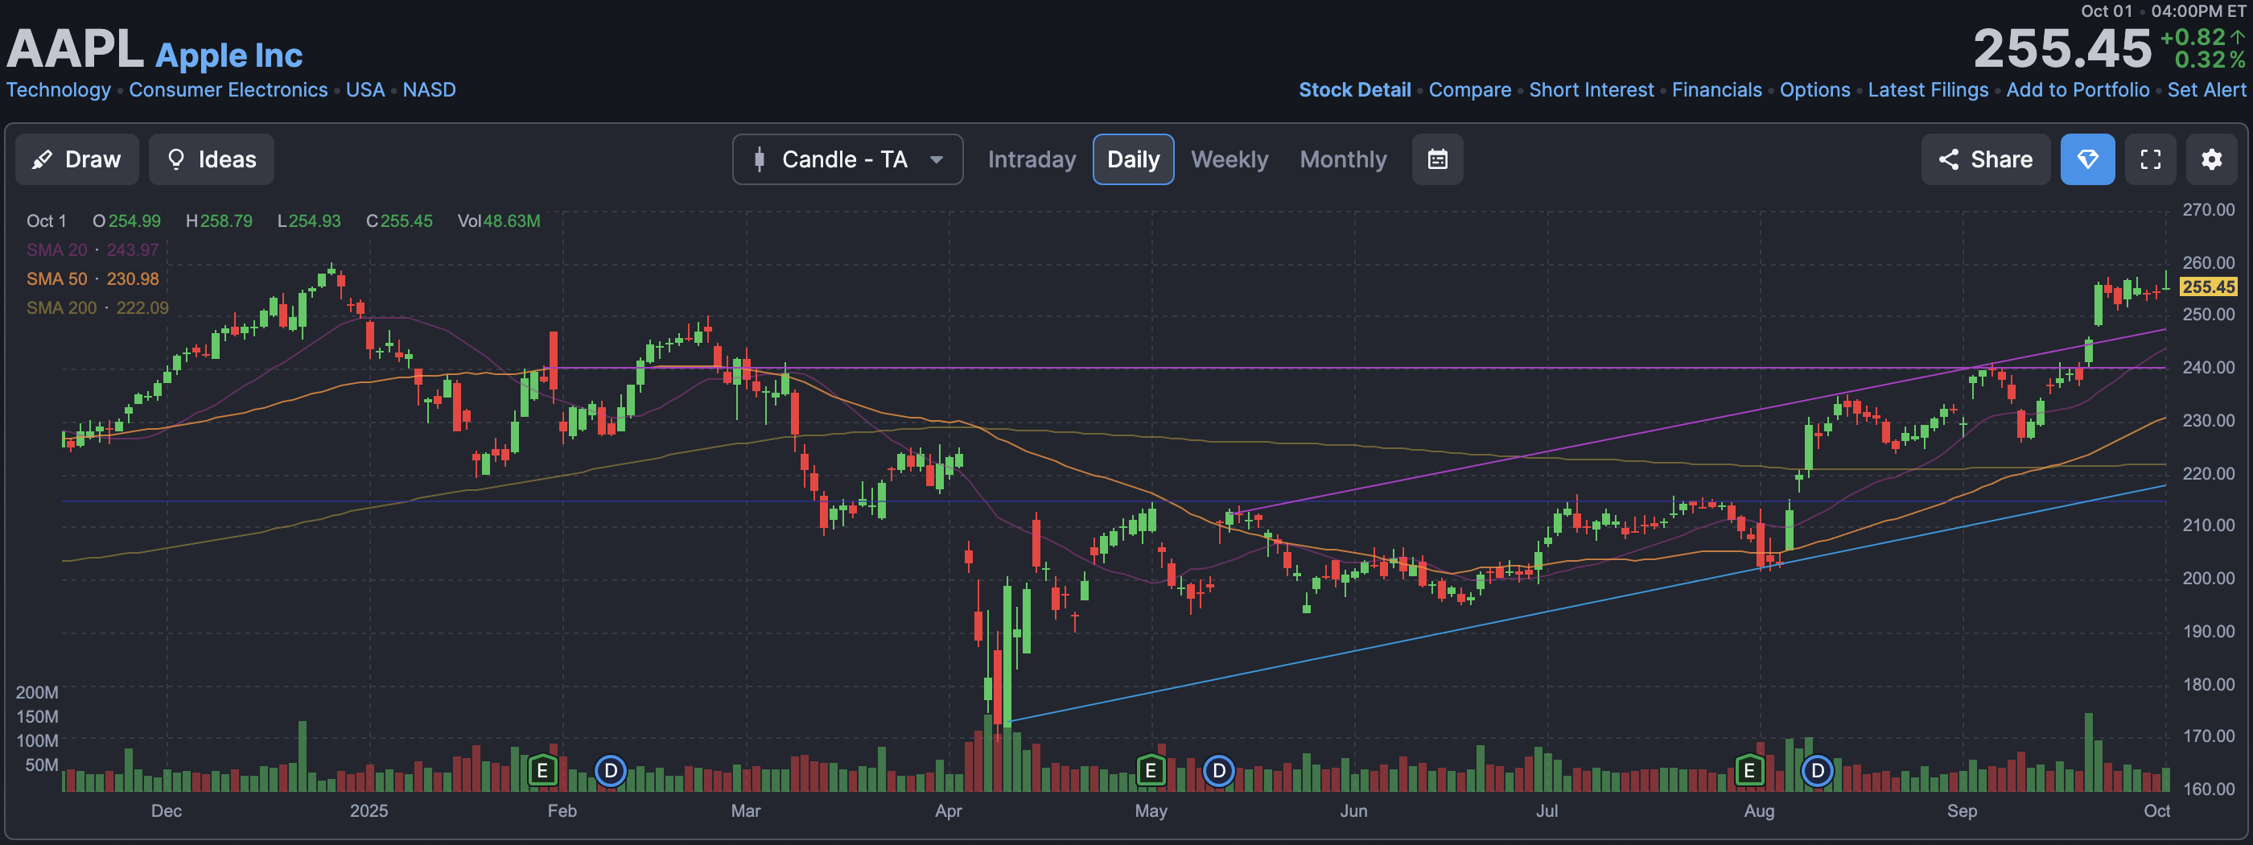Click the August earnings E marker
Image resolution: width=2253 pixels, height=845 pixels.
pyautogui.click(x=1748, y=771)
